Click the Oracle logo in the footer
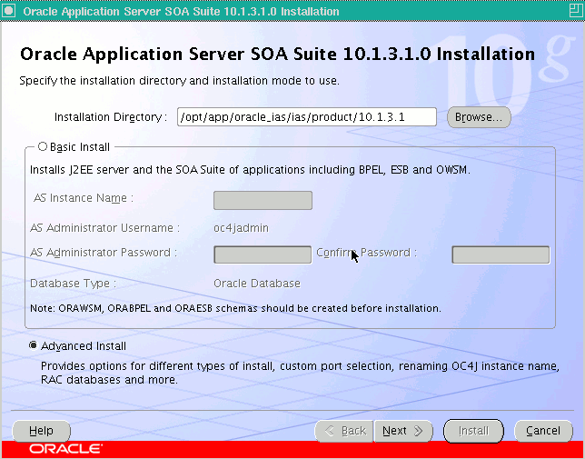This screenshot has width=585, height=459. (x=65, y=449)
